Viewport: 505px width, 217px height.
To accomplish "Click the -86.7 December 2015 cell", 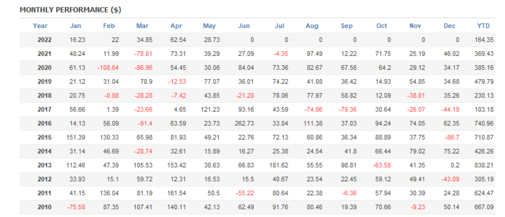I will (x=449, y=138).
